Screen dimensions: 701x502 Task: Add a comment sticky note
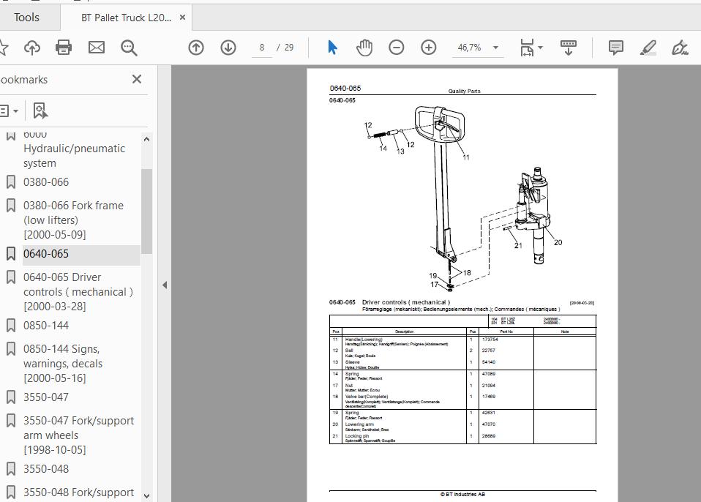[615, 48]
